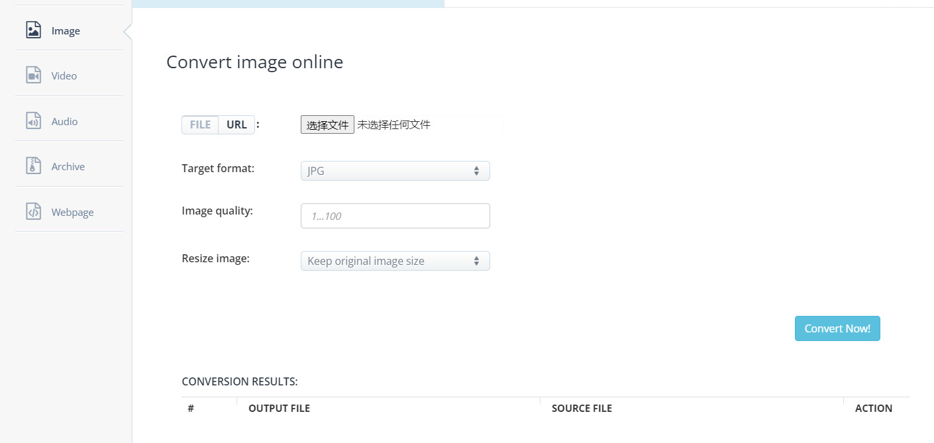Select the Webpage menu entry
This screenshot has height=443, width=934.
pyautogui.click(x=72, y=211)
